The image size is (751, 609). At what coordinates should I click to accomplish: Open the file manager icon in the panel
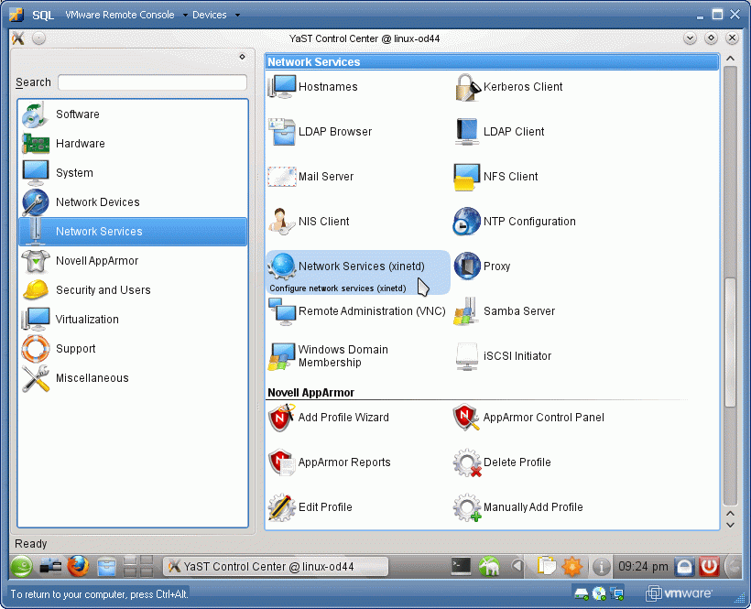point(106,568)
